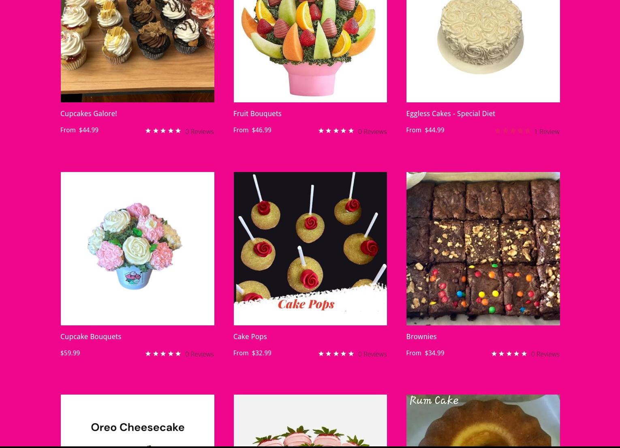The height and width of the screenshot is (448, 620).
Task: Click the star rating under Cake Pops
Action: point(336,354)
